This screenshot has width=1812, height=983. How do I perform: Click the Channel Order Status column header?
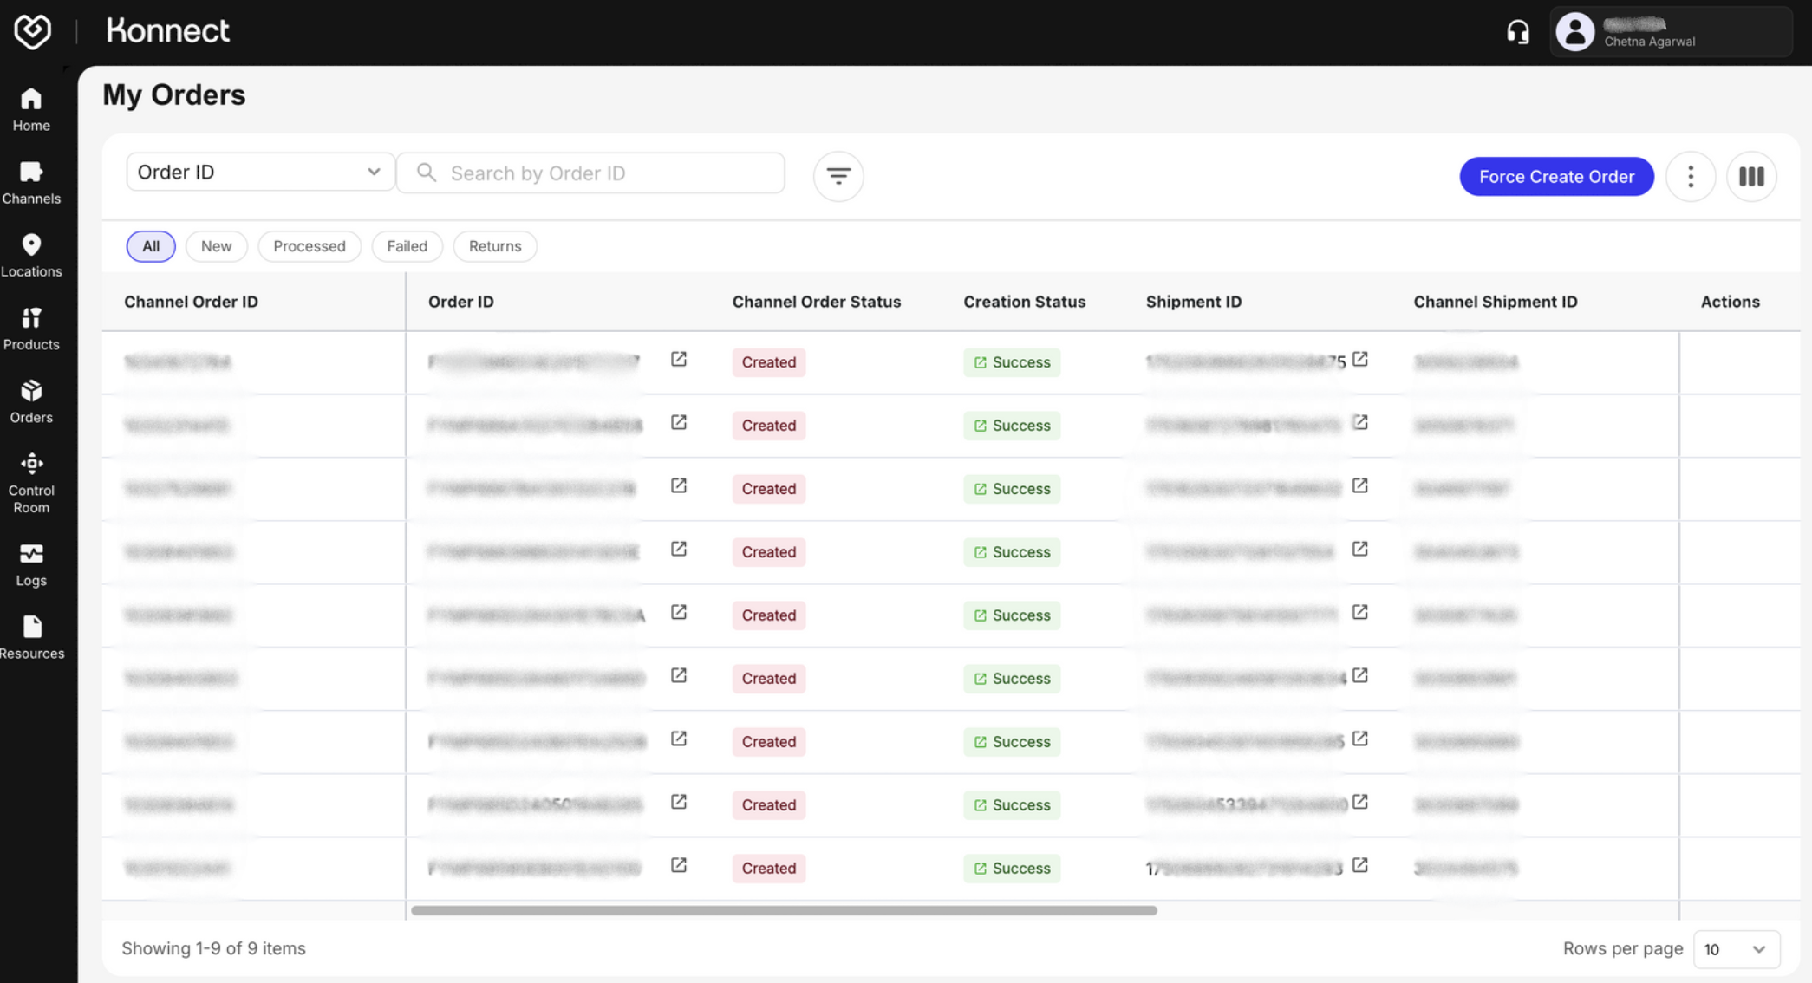(816, 302)
